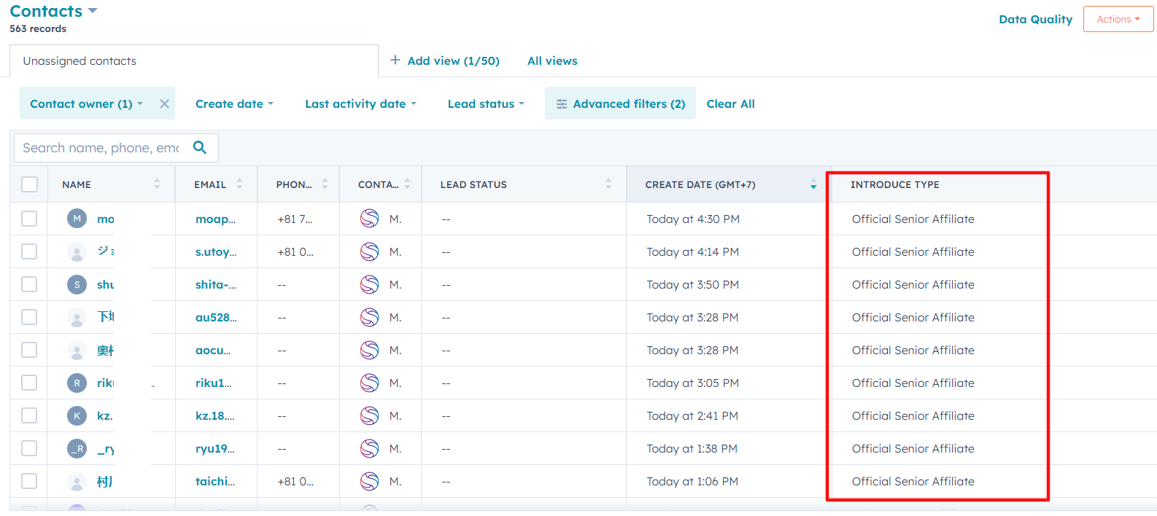Image resolution: width=1157 pixels, height=516 pixels.
Task: Sort by the Lead Status column arrows
Action: (608, 184)
